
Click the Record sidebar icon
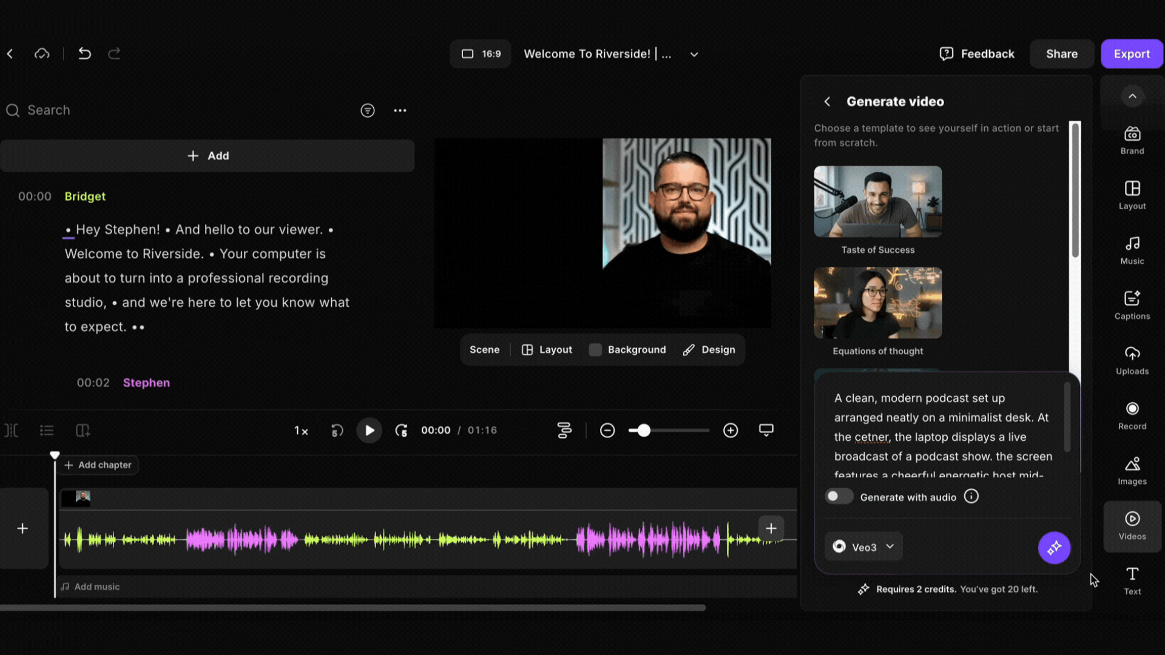point(1132,415)
